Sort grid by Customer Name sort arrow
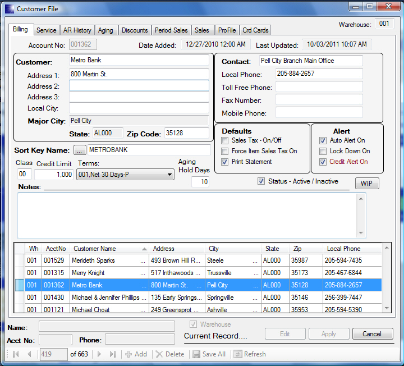404x366 pixels. 144,249
